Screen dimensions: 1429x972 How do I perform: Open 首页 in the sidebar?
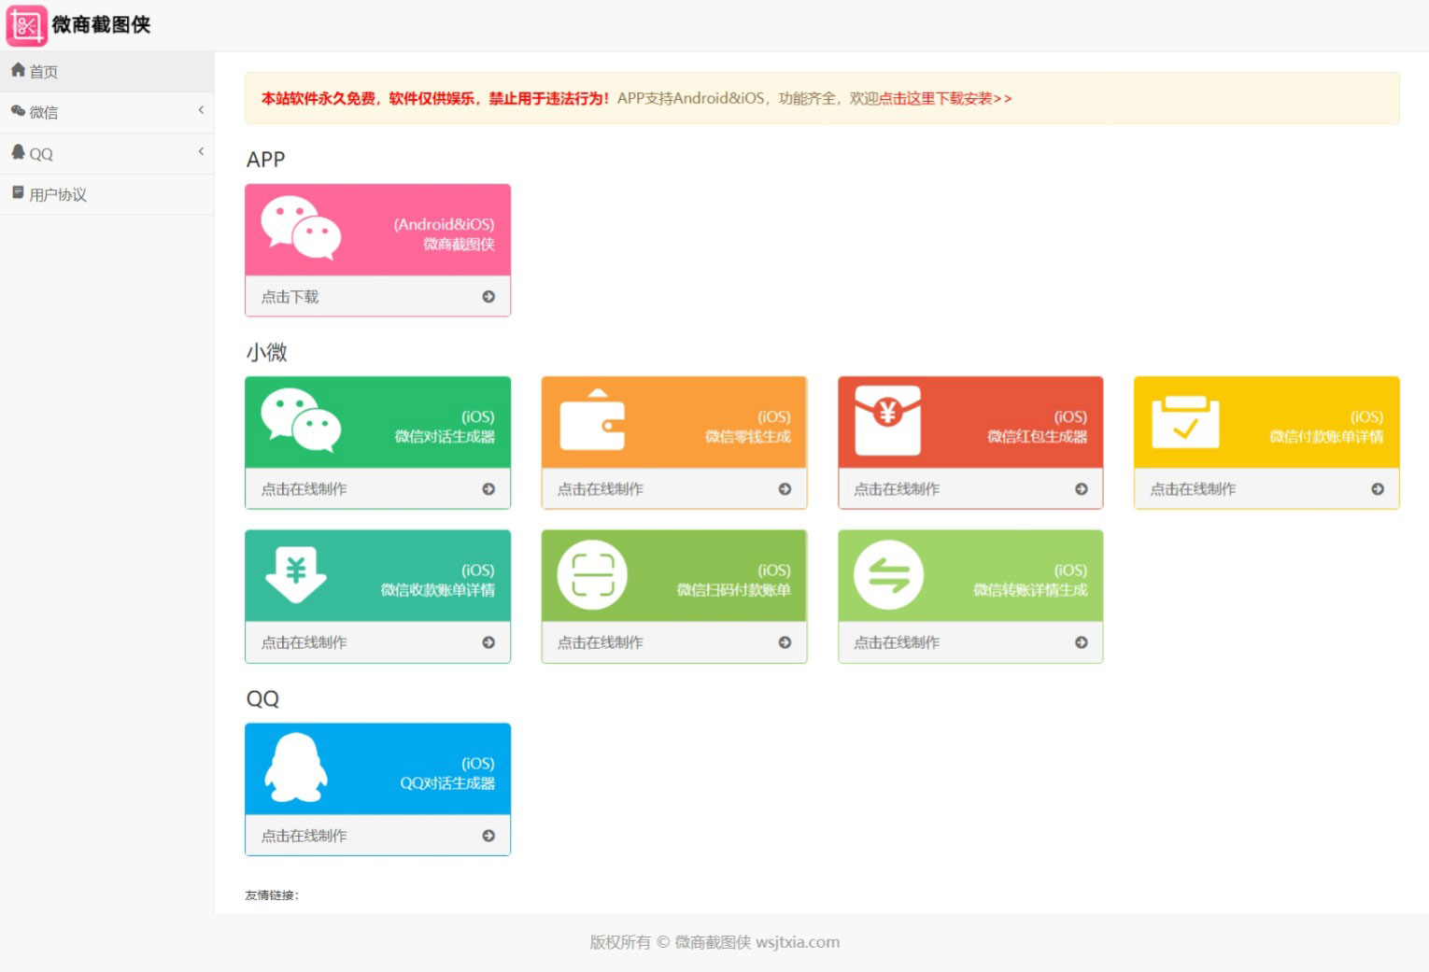click(x=106, y=71)
